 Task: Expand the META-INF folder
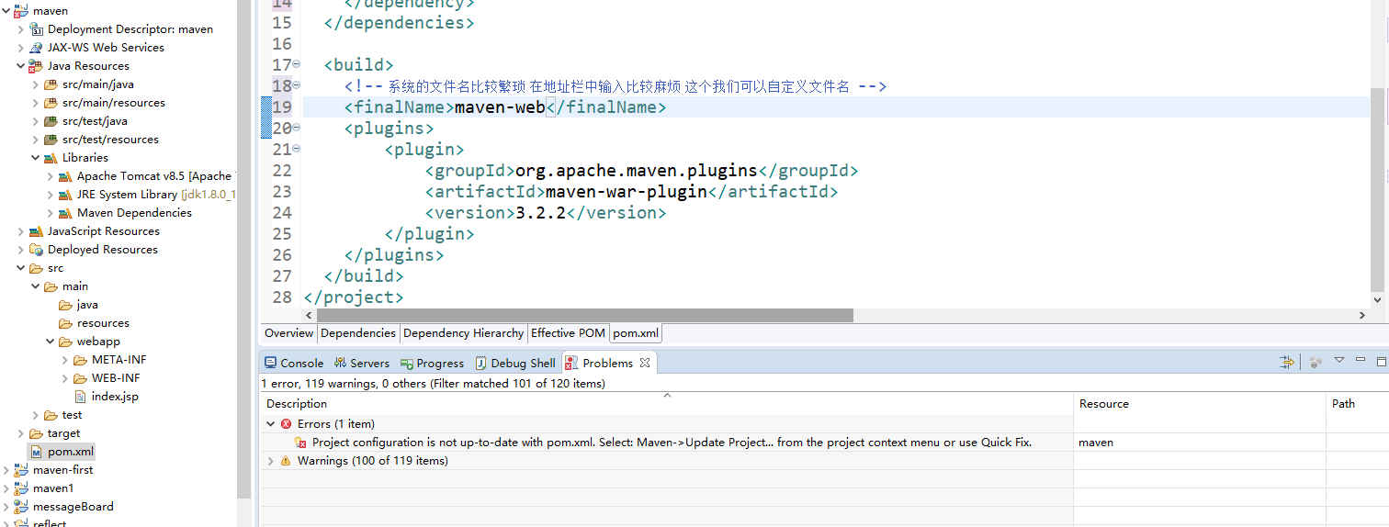(x=65, y=360)
